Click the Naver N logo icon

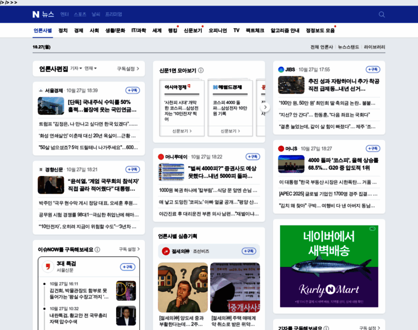tap(36, 14)
